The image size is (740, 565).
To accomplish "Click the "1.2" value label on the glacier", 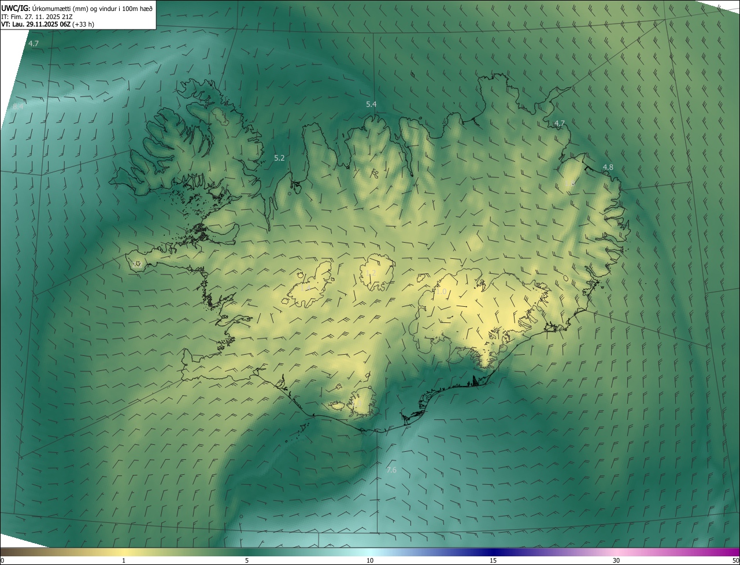I will (x=371, y=273).
